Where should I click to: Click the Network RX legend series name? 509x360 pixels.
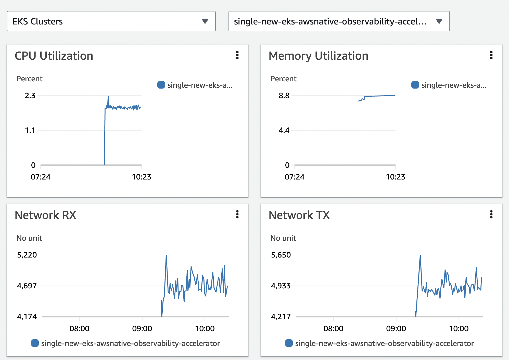pyautogui.click(x=130, y=343)
